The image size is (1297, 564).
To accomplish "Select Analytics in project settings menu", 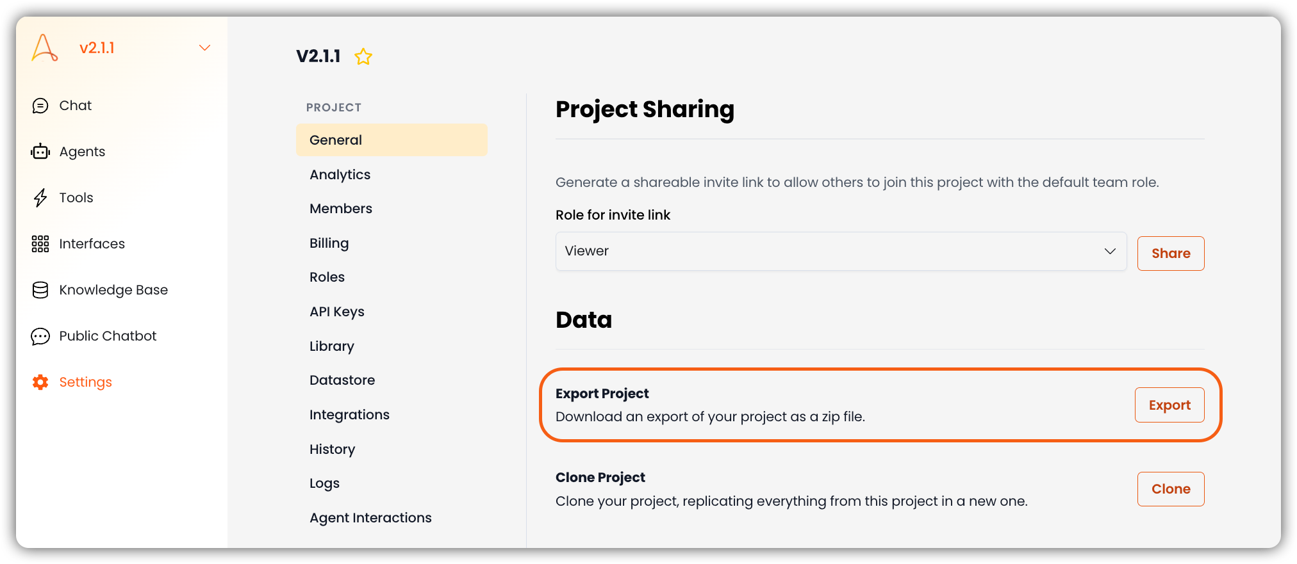I will [x=340, y=175].
